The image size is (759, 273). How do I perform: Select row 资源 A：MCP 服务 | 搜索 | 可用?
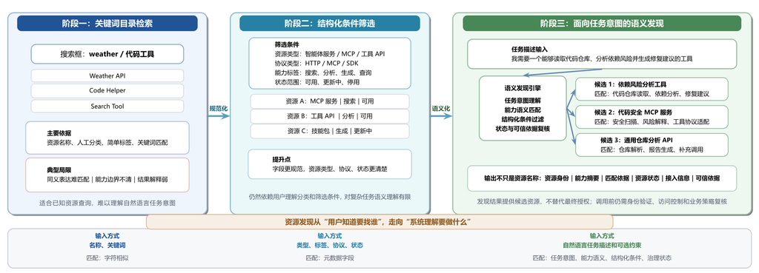[x=330, y=101]
